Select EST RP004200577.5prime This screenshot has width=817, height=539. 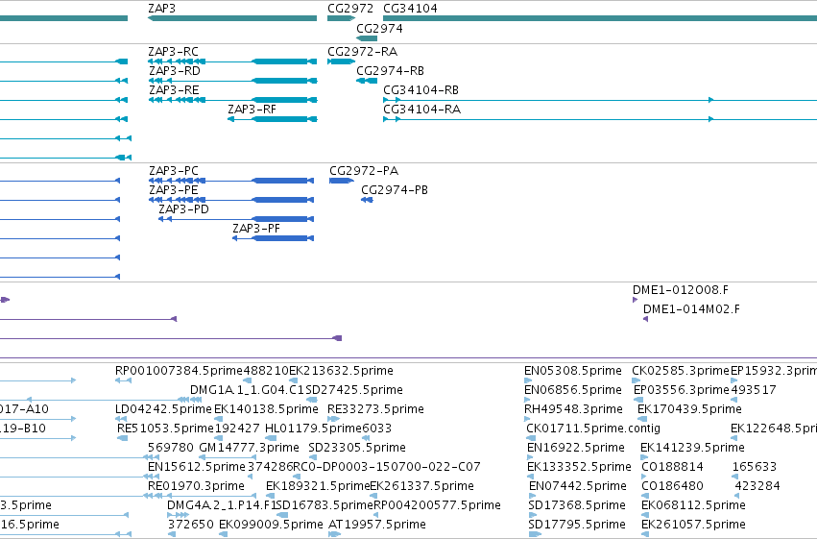[437, 506]
